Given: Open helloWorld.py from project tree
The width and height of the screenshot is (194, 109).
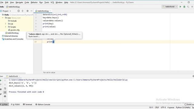Looking at the screenshot, I should [12, 33].
